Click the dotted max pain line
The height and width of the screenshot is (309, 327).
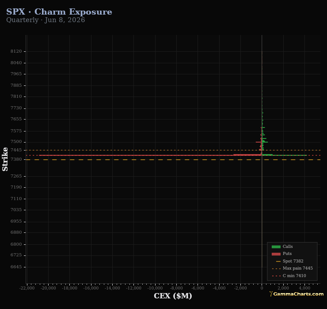173,150
